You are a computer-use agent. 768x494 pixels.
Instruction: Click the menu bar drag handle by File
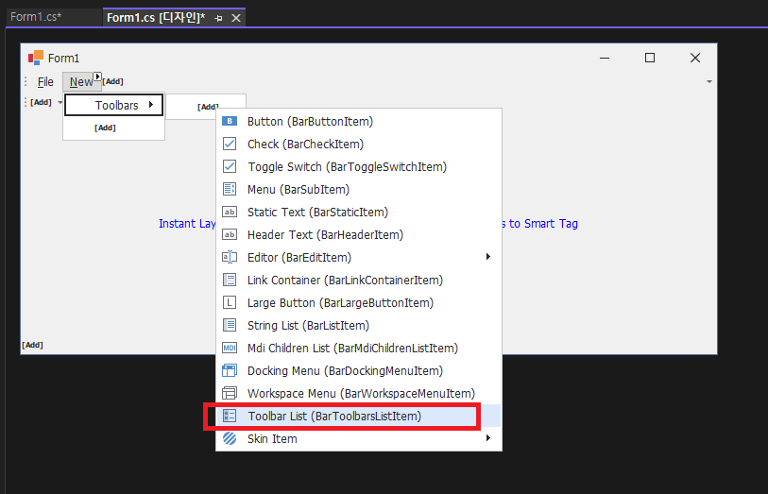26,82
